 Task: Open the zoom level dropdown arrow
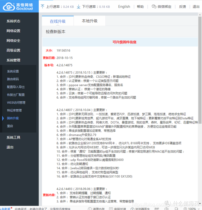(198, 209)
